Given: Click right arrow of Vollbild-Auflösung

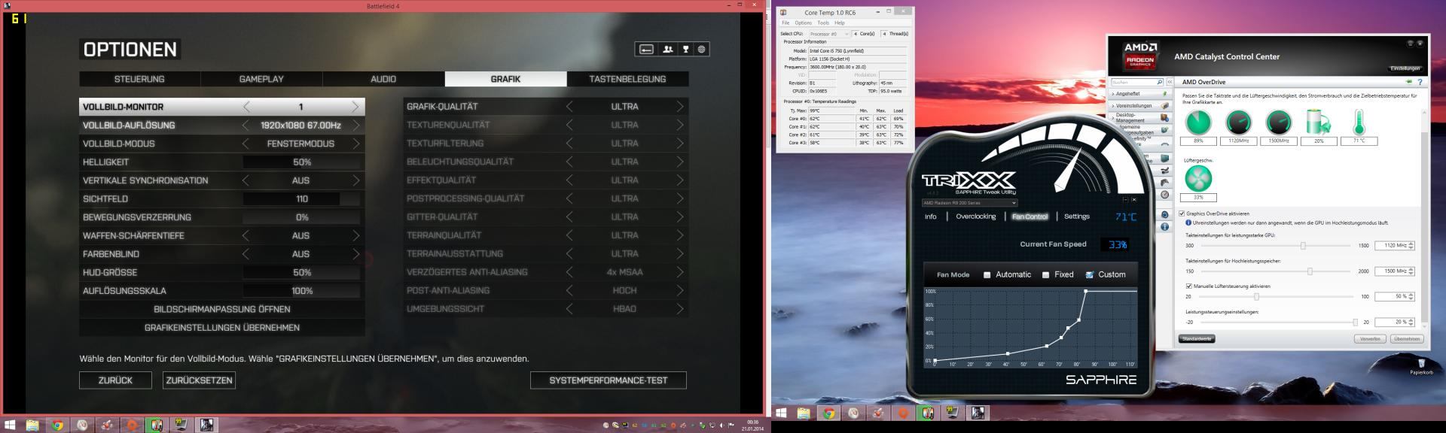Looking at the screenshot, I should click(355, 126).
